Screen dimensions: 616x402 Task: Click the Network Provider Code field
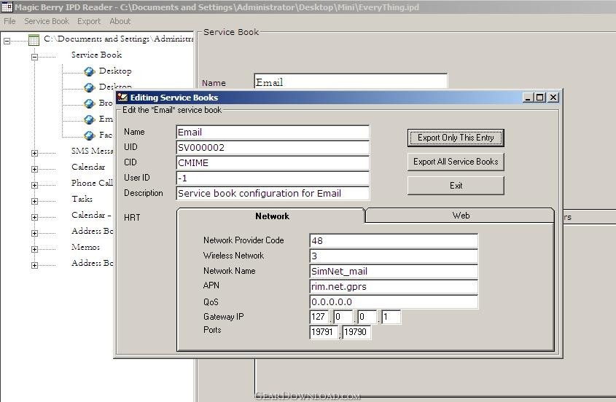point(394,240)
